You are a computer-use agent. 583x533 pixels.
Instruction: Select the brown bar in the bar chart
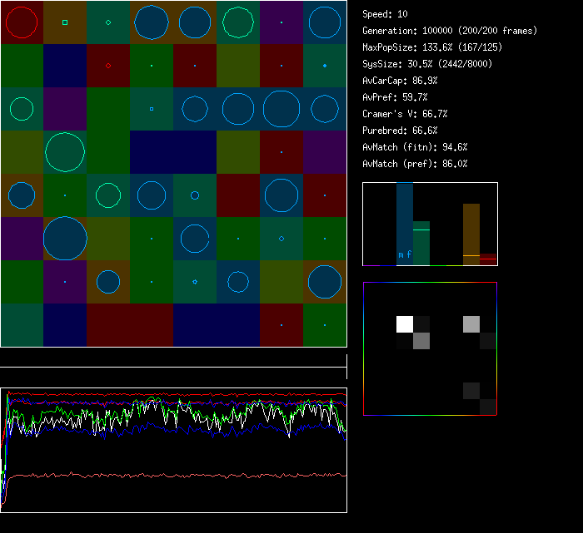[471, 233]
